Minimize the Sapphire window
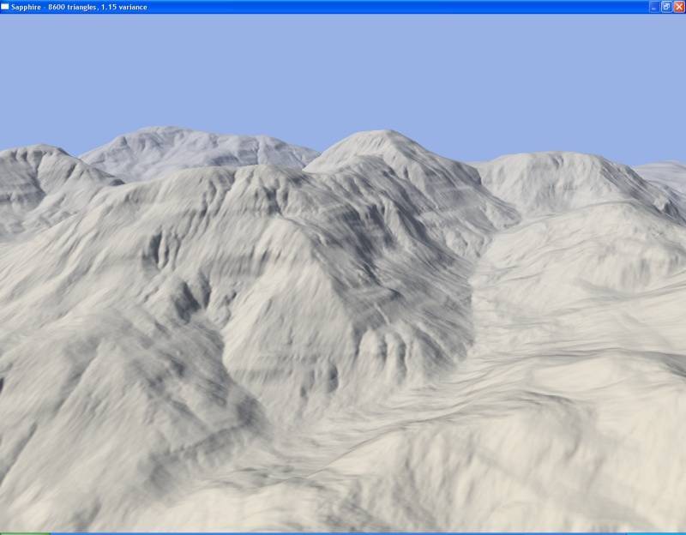The height and width of the screenshot is (535, 686). coord(654,6)
